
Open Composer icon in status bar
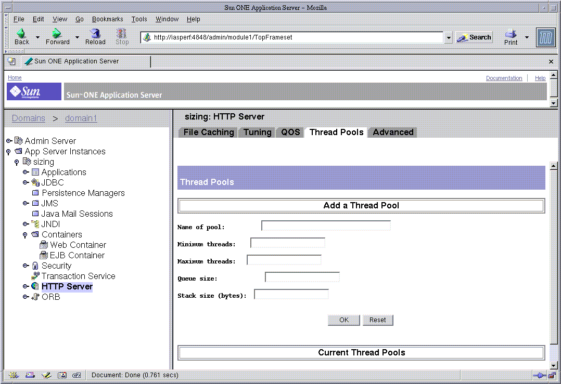[x=46, y=375]
